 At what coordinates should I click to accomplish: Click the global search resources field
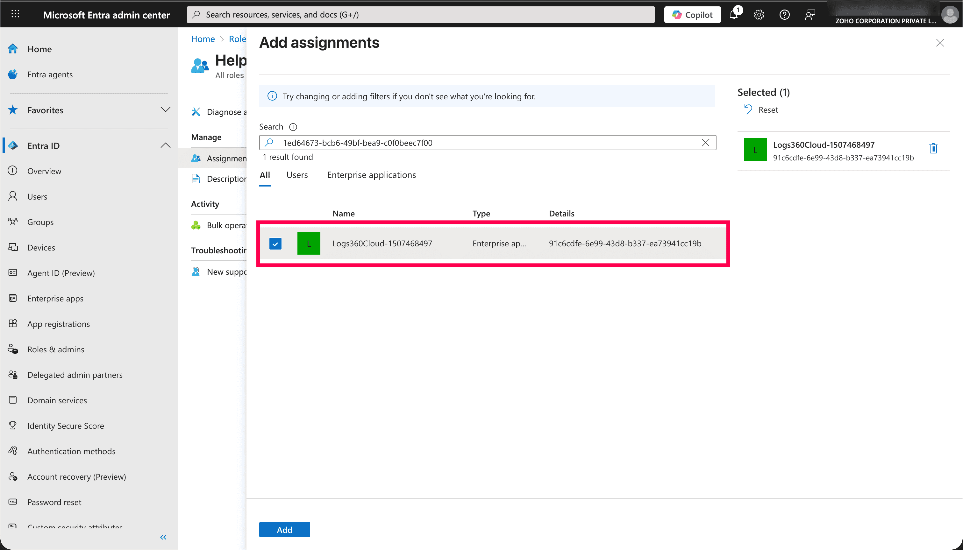pyautogui.click(x=421, y=15)
